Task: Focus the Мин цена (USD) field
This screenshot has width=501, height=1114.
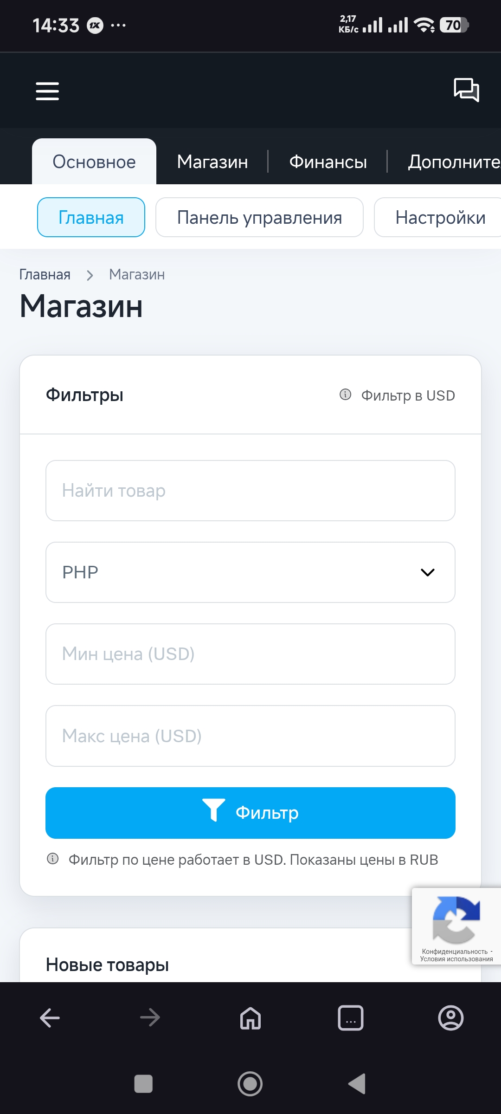Action: [250, 654]
